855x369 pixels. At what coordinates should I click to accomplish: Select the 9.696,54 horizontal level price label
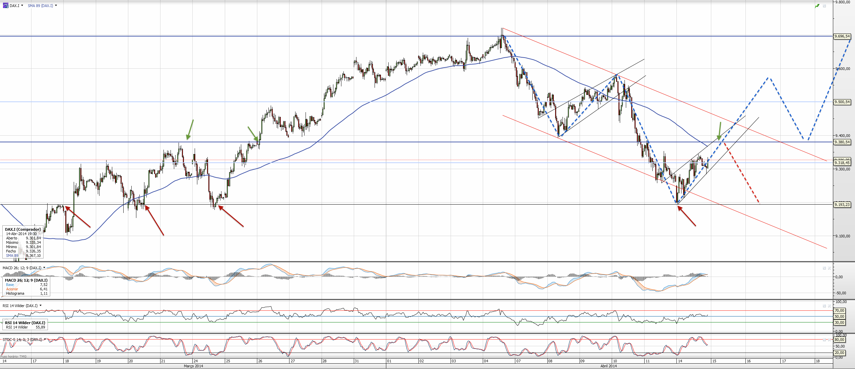click(842, 36)
